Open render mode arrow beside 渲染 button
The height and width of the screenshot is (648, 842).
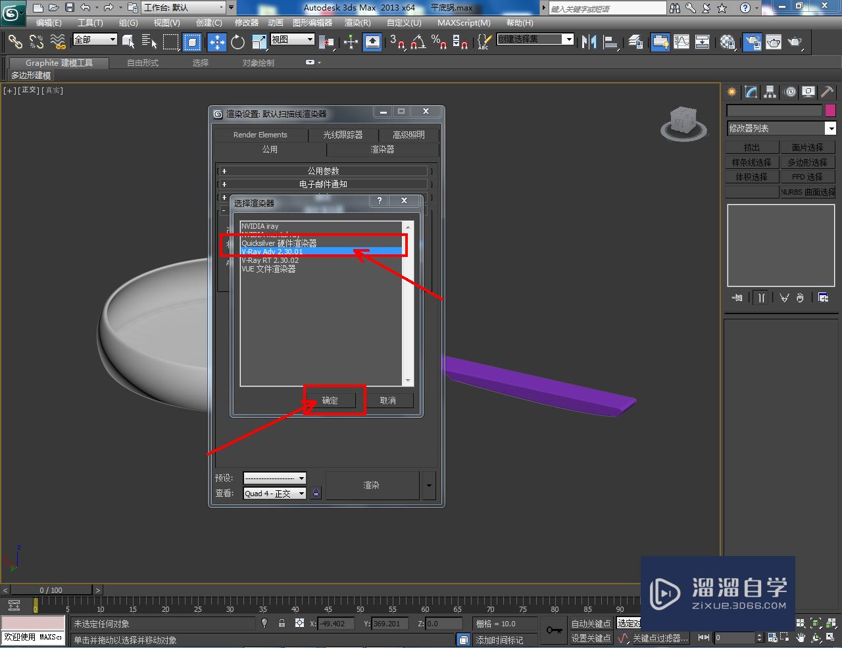(x=429, y=485)
